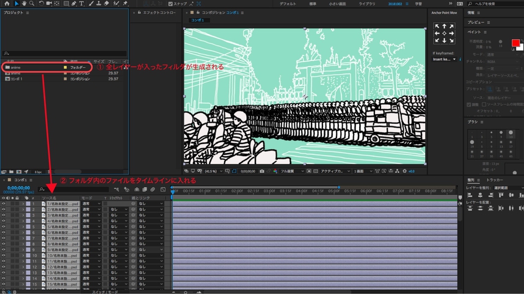This screenshot has height=294, width=524.
Task: Select the Pen tool
Action: click(x=73, y=4)
